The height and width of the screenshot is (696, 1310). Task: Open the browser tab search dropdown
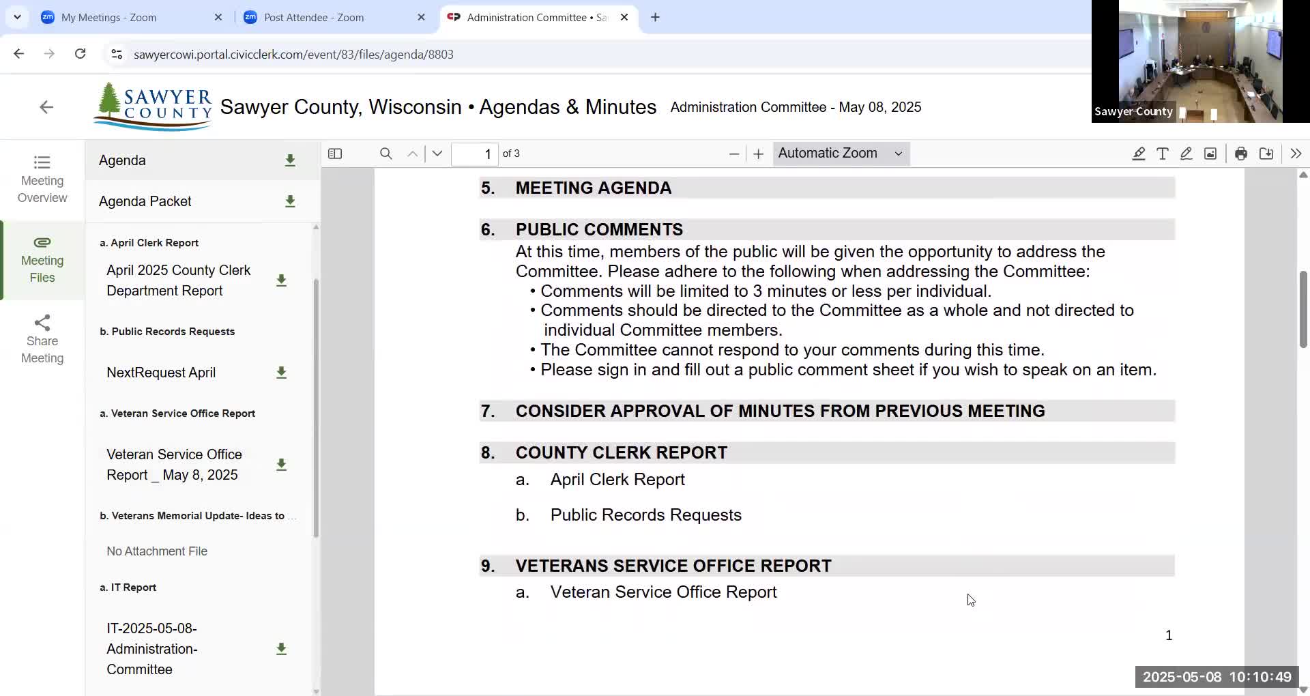point(17,17)
